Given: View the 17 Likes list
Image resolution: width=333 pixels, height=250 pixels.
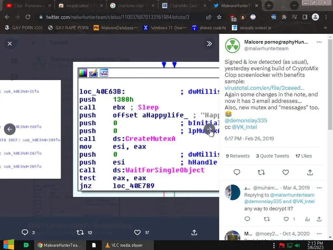Looking at the screenshot, I should pyautogui.click(x=303, y=156).
